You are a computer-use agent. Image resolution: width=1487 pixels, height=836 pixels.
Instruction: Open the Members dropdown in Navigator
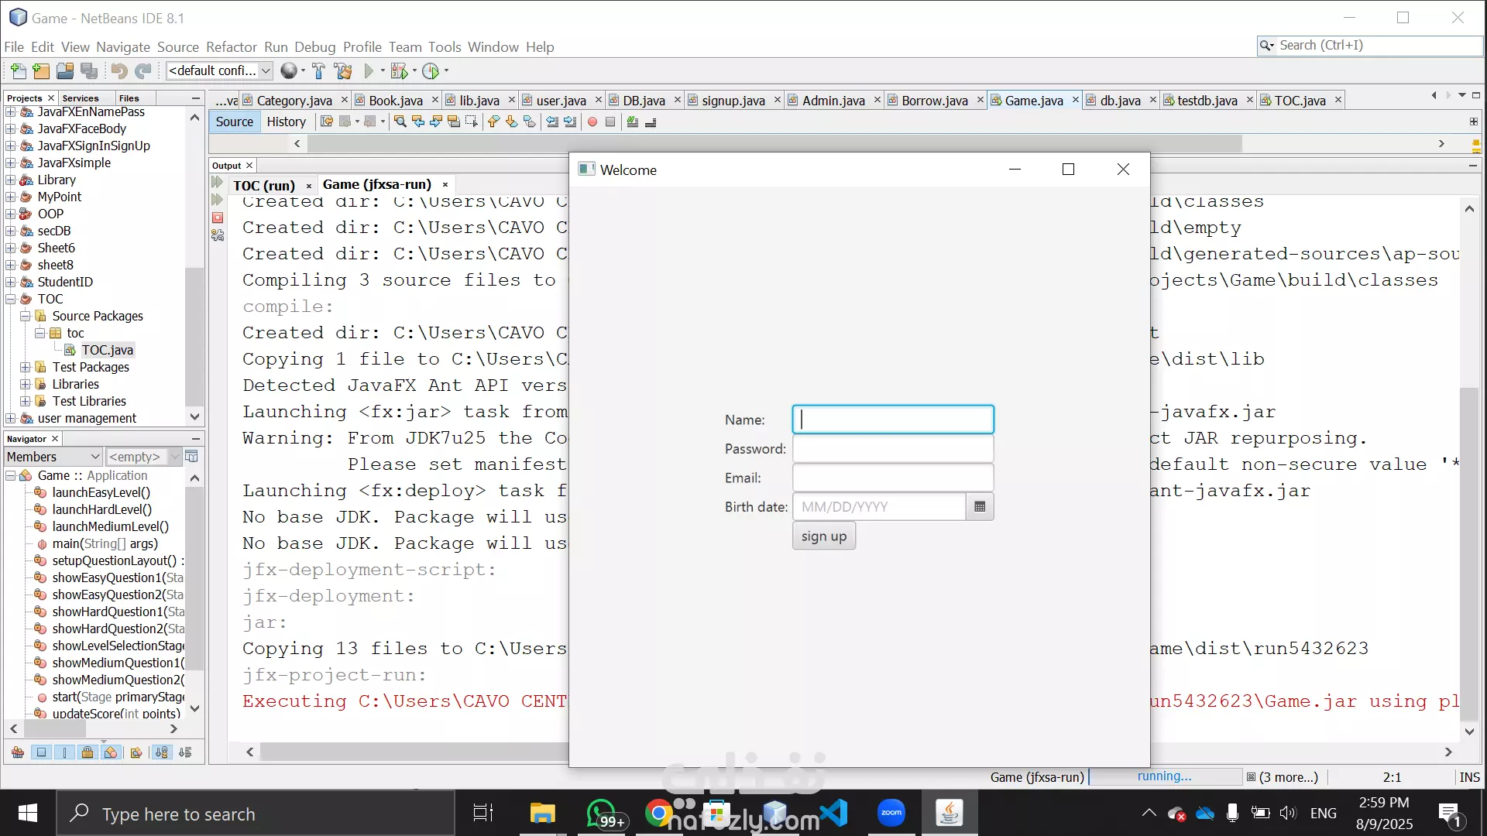click(x=54, y=457)
